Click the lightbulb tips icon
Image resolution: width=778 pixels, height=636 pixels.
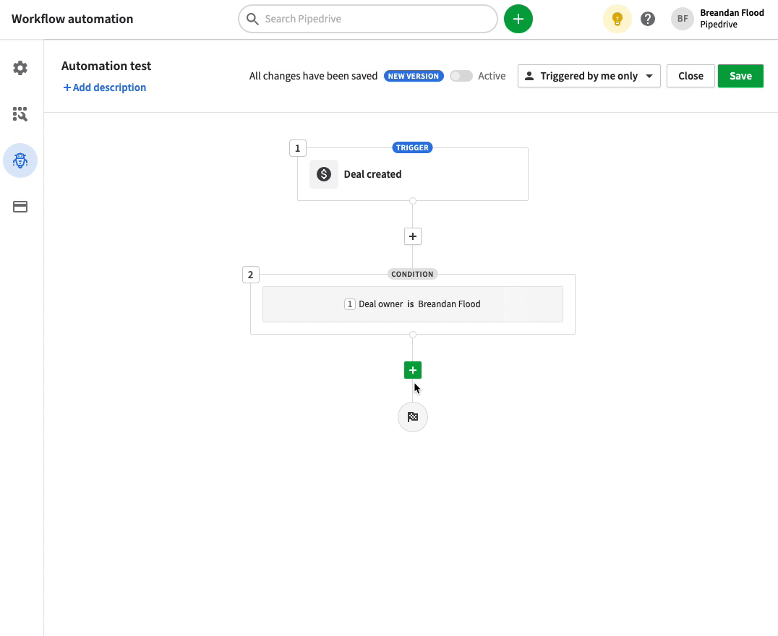(x=617, y=19)
